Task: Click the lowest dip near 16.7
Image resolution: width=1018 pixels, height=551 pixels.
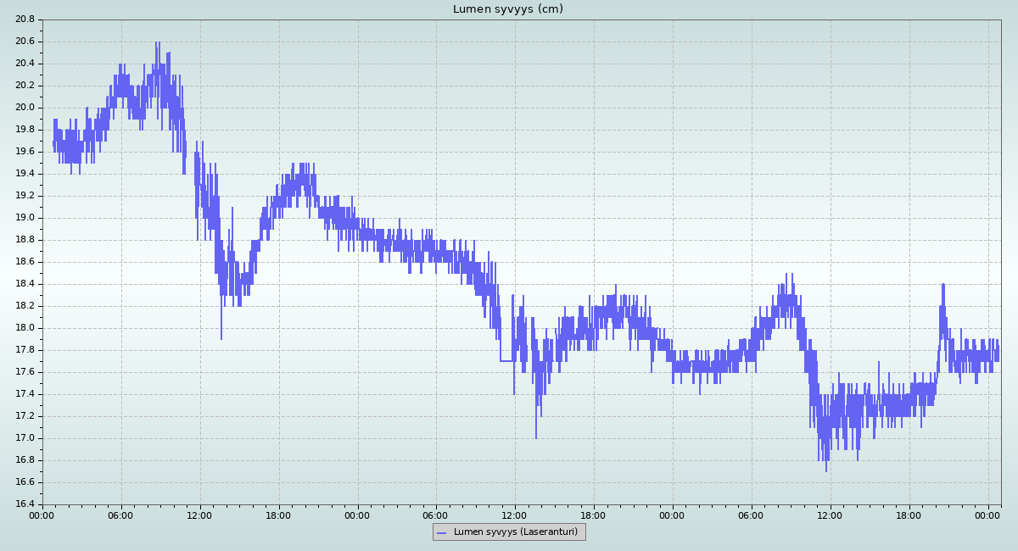Action: (x=826, y=470)
